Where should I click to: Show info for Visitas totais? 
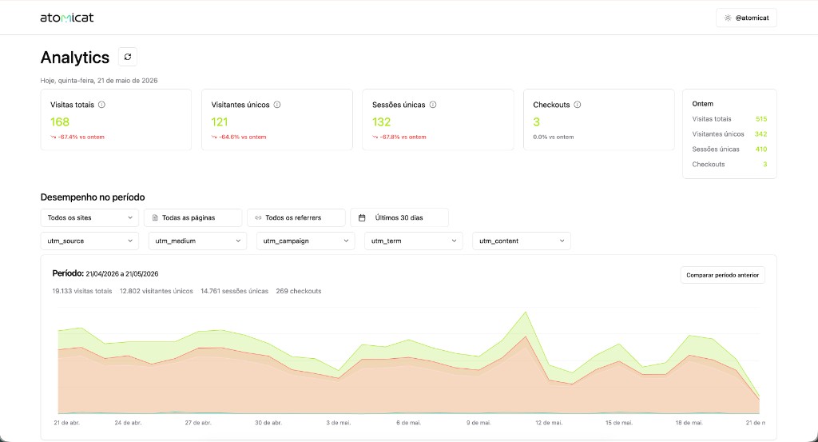tap(101, 105)
